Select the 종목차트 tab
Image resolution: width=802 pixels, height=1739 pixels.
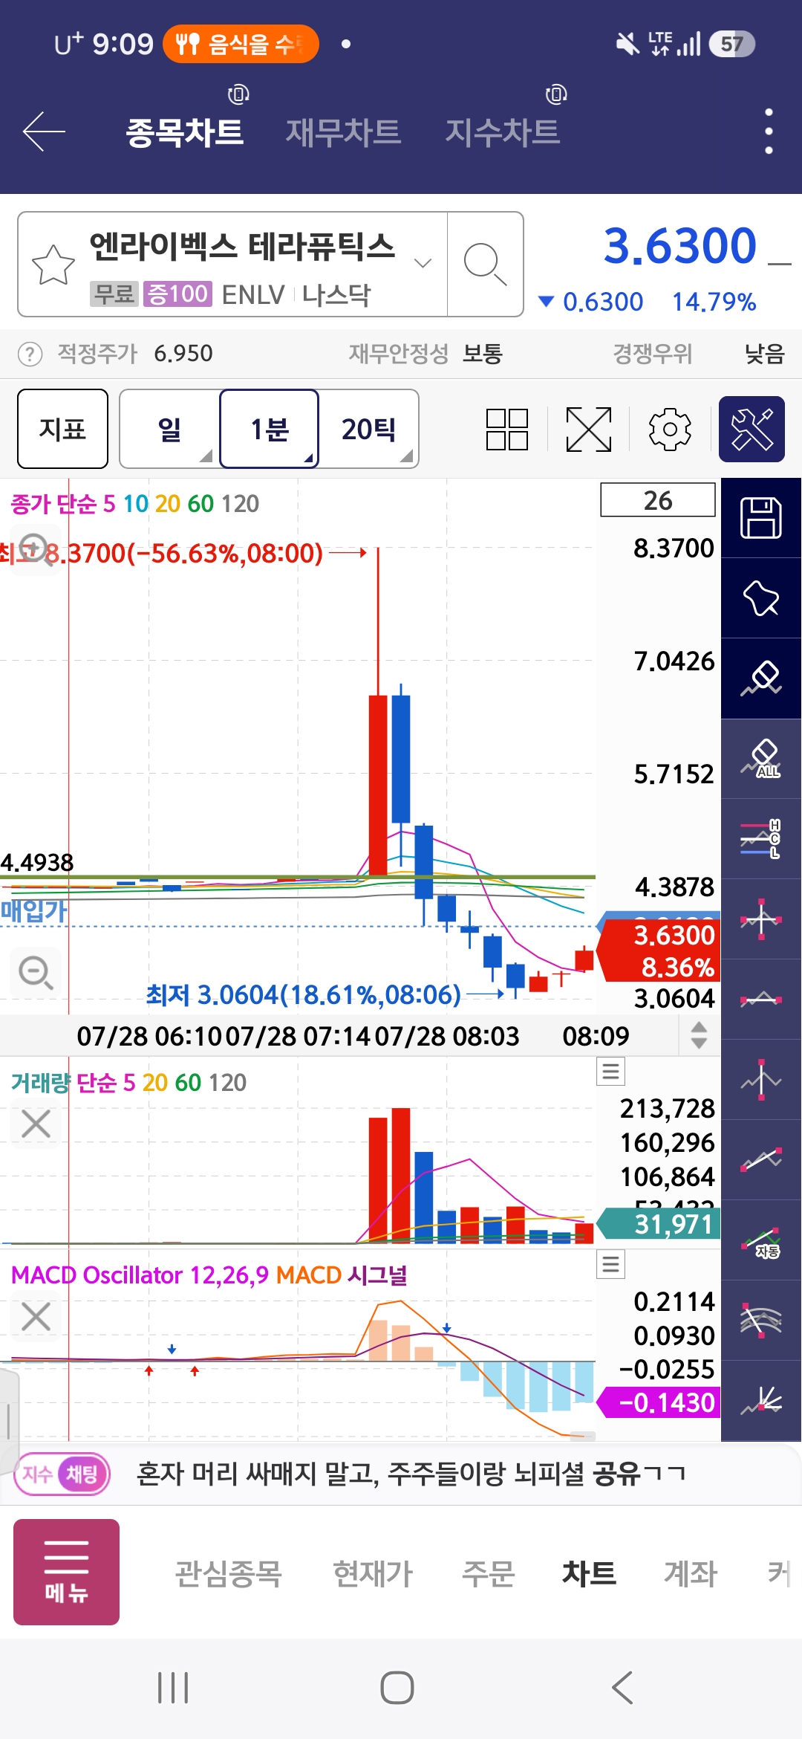pyautogui.click(x=184, y=132)
